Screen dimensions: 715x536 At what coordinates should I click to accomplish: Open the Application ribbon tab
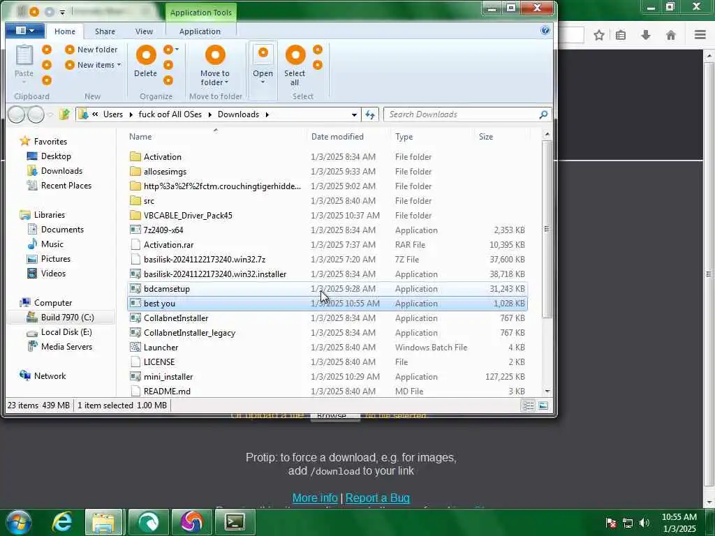click(200, 31)
